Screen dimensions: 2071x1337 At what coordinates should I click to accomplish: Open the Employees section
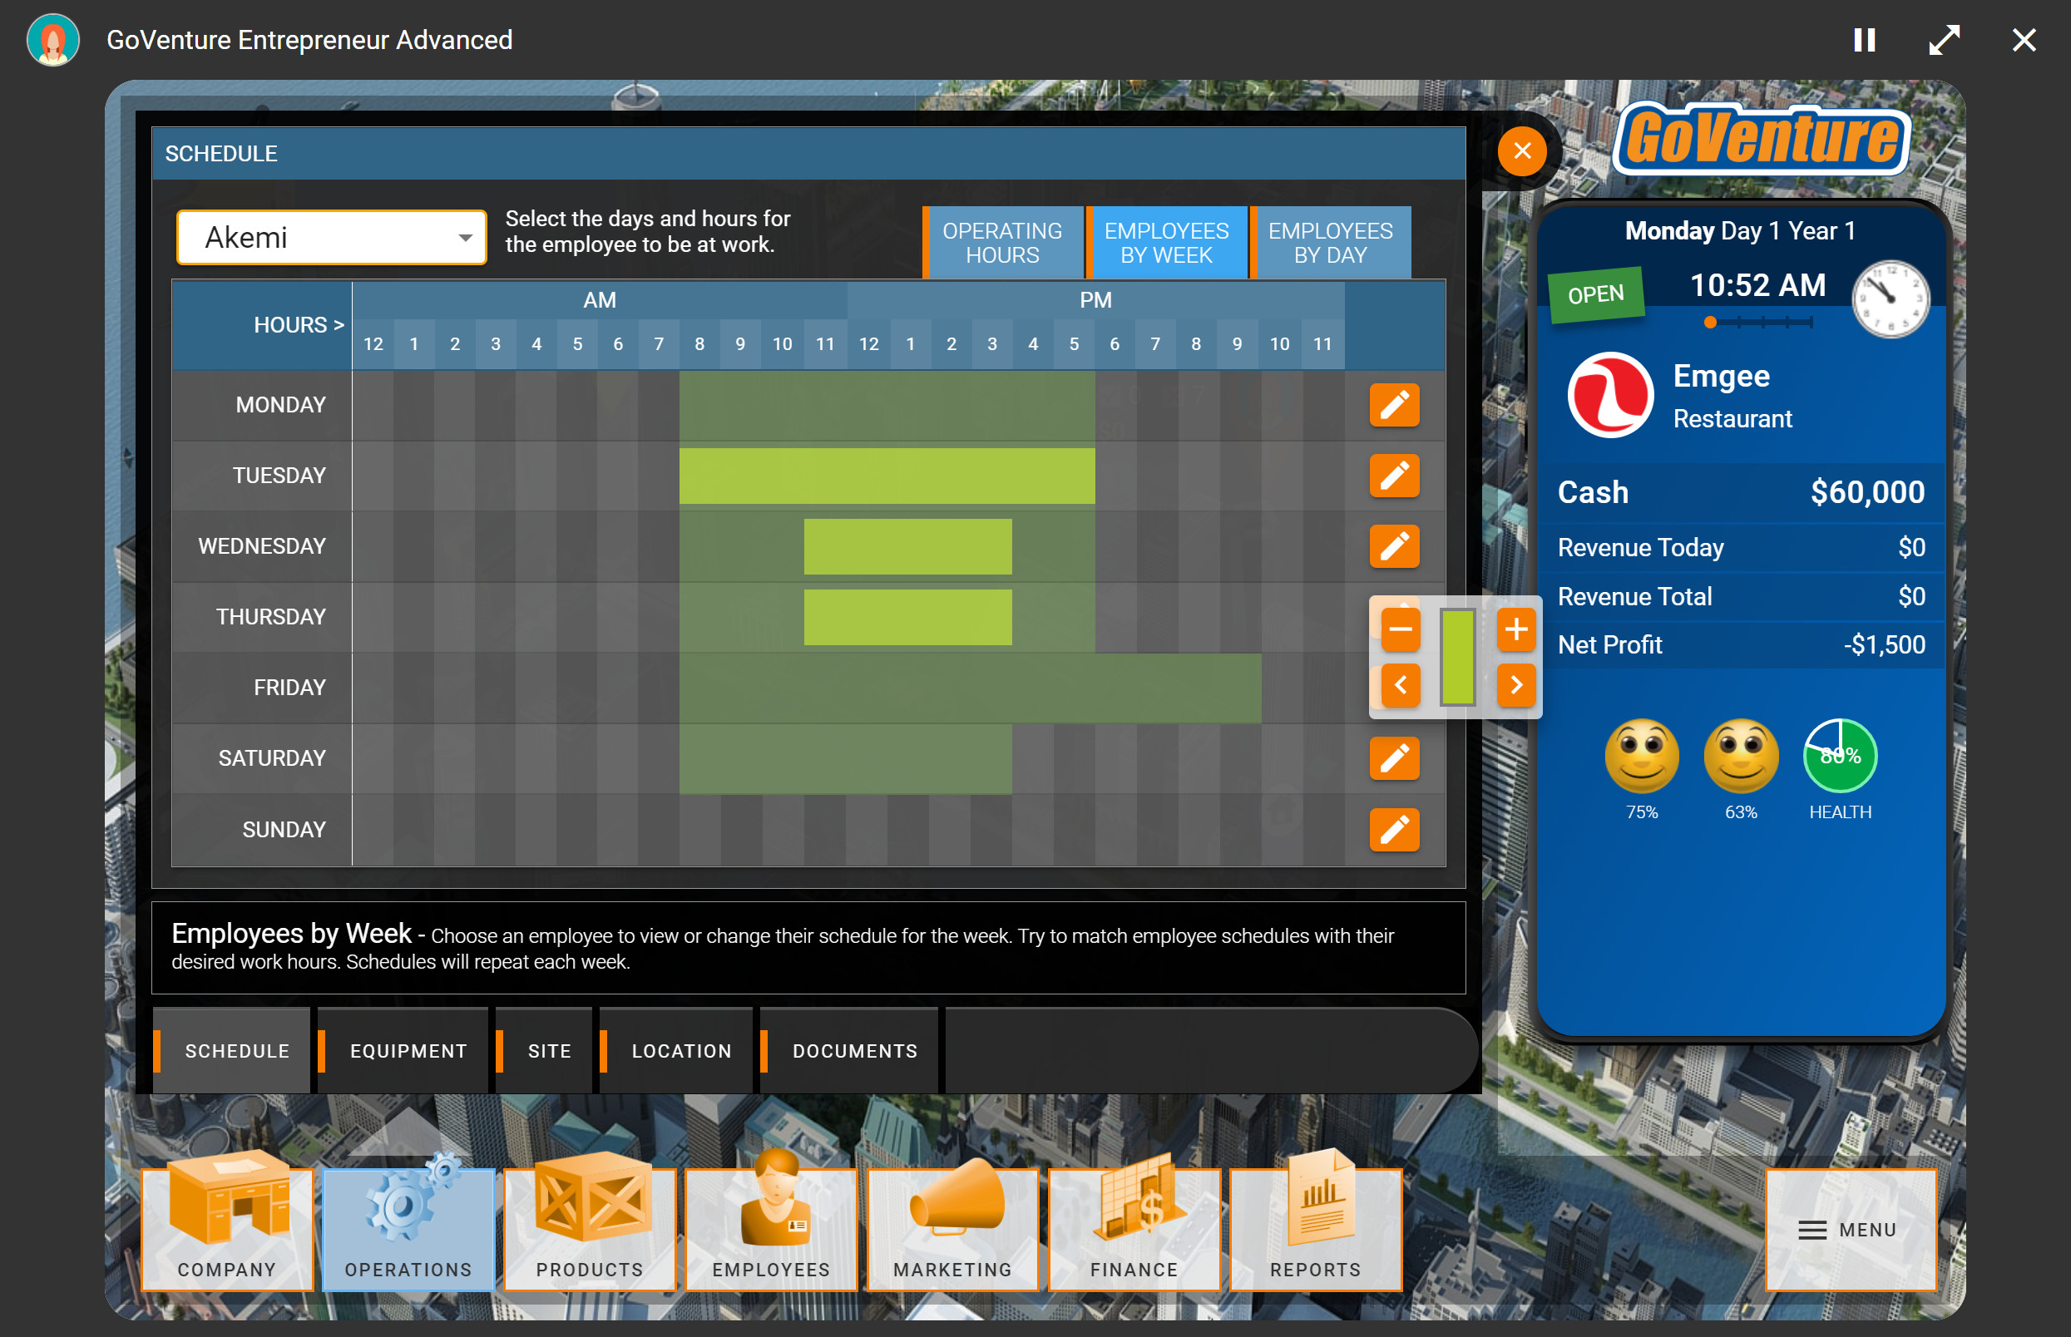771,1230
